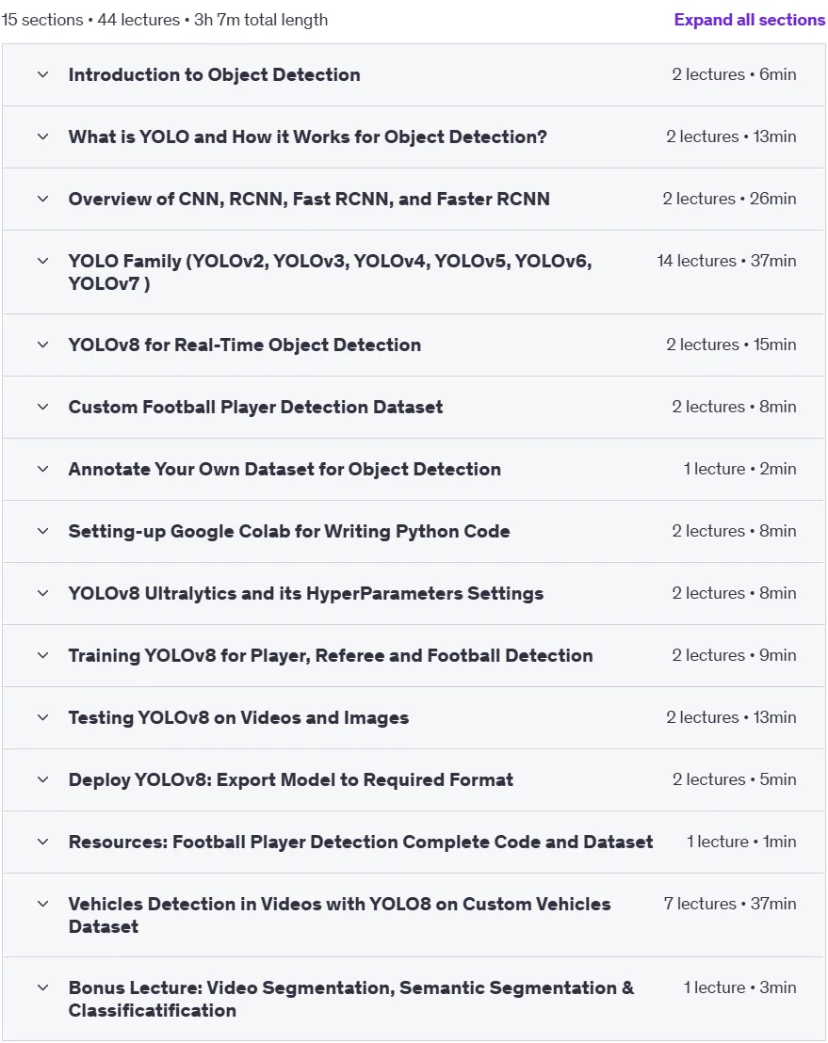Open Overview of CNN, RCNN section chevron
828x1043 pixels.
coord(42,199)
